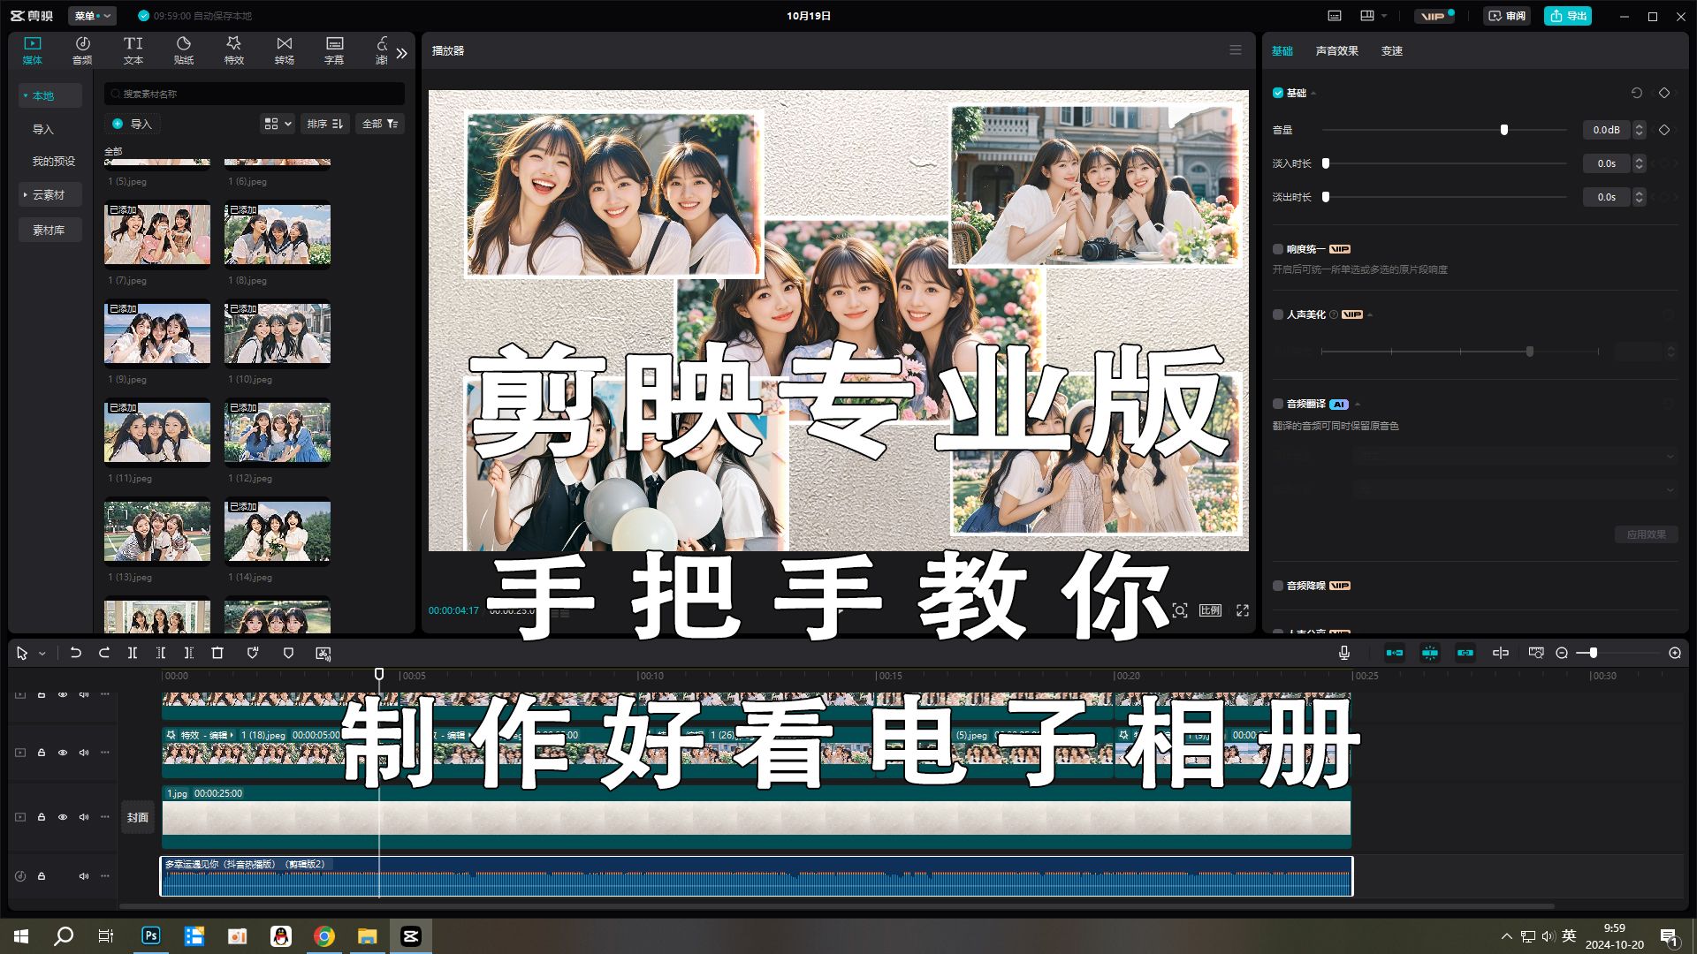Image resolution: width=1697 pixels, height=954 pixels.
Task: Start voice recording with the microphone icon
Action: point(1343,653)
